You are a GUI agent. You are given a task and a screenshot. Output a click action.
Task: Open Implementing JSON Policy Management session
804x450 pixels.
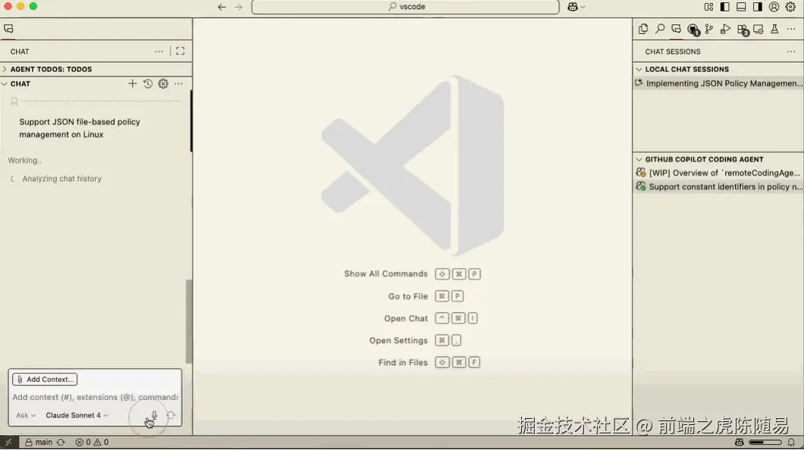point(718,83)
